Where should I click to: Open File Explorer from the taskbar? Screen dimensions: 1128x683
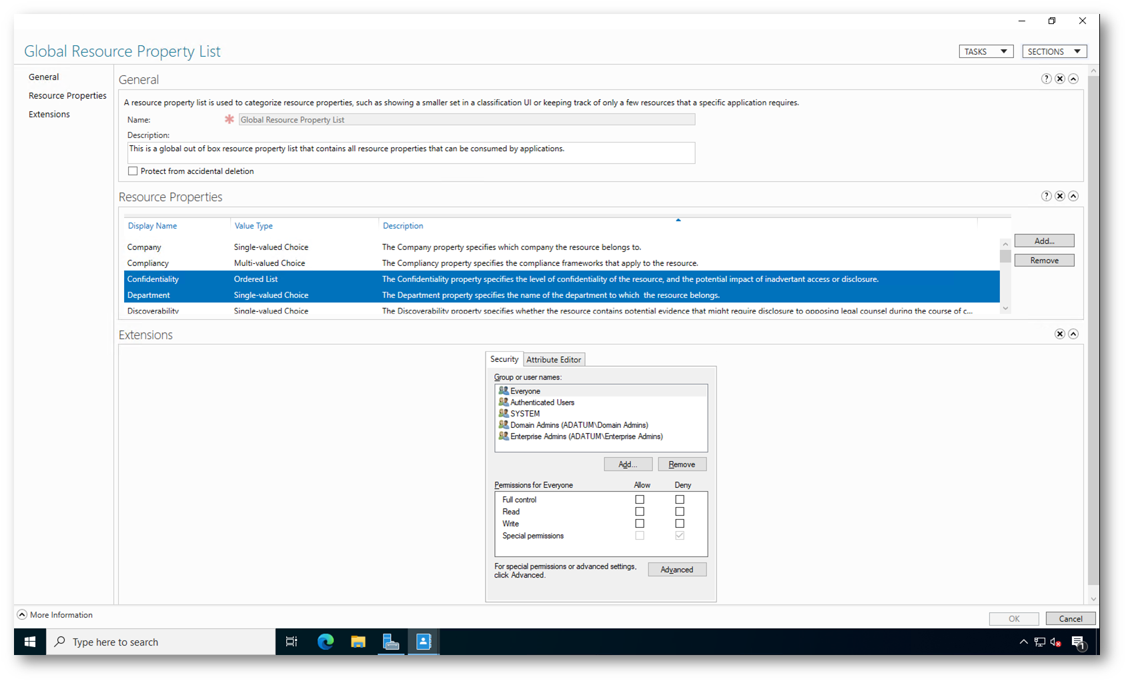(x=358, y=642)
